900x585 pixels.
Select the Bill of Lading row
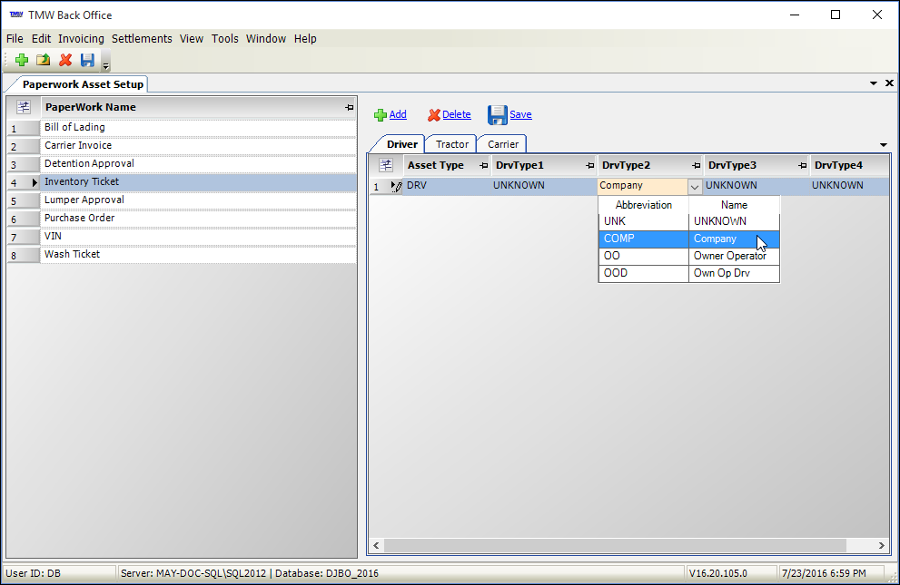tap(198, 127)
